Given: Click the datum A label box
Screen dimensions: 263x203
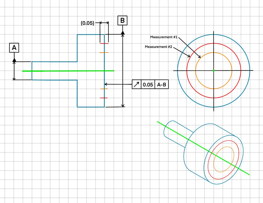Looking at the screenshot, I should [14, 48].
